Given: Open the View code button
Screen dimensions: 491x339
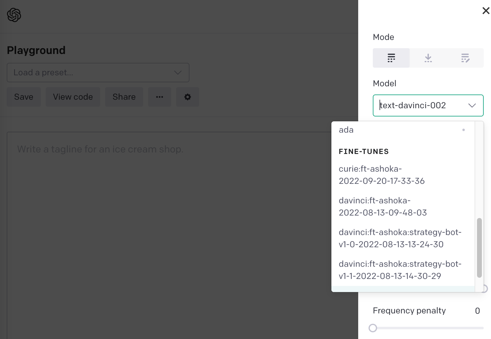Looking at the screenshot, I should (73, 97).
